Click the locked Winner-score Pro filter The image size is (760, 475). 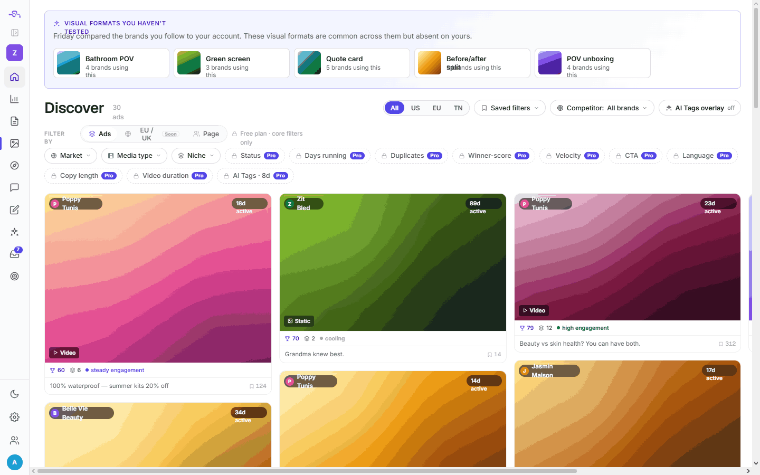pos(493,156)
